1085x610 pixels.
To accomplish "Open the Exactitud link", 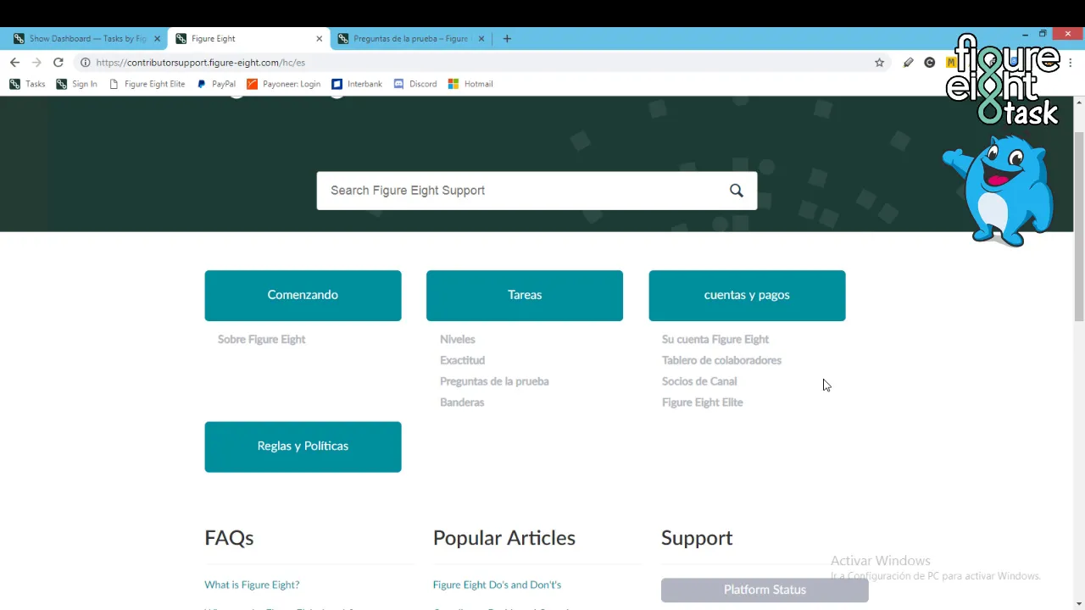I will pyautogui.click(x=462, y=360).
